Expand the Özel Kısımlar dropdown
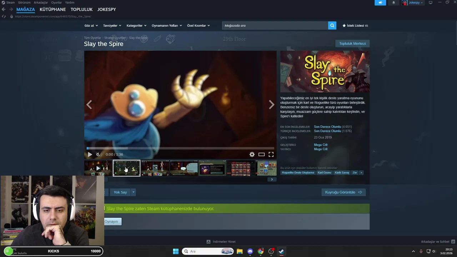This screenshot has height=257, width=457. [x=199, y=25]
